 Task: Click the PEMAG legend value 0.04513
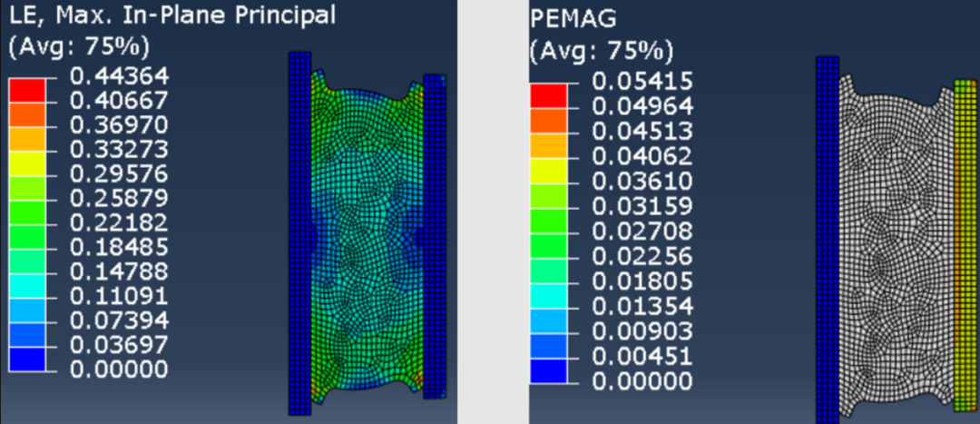coord(642,132)
